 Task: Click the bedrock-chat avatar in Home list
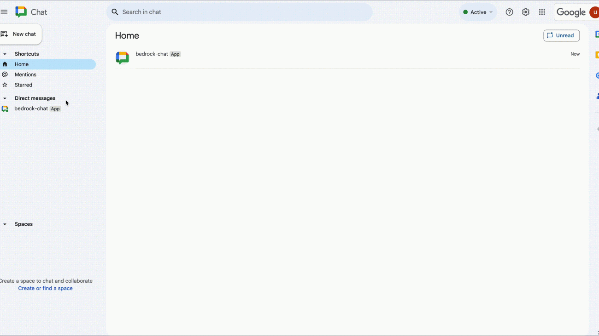122,57
